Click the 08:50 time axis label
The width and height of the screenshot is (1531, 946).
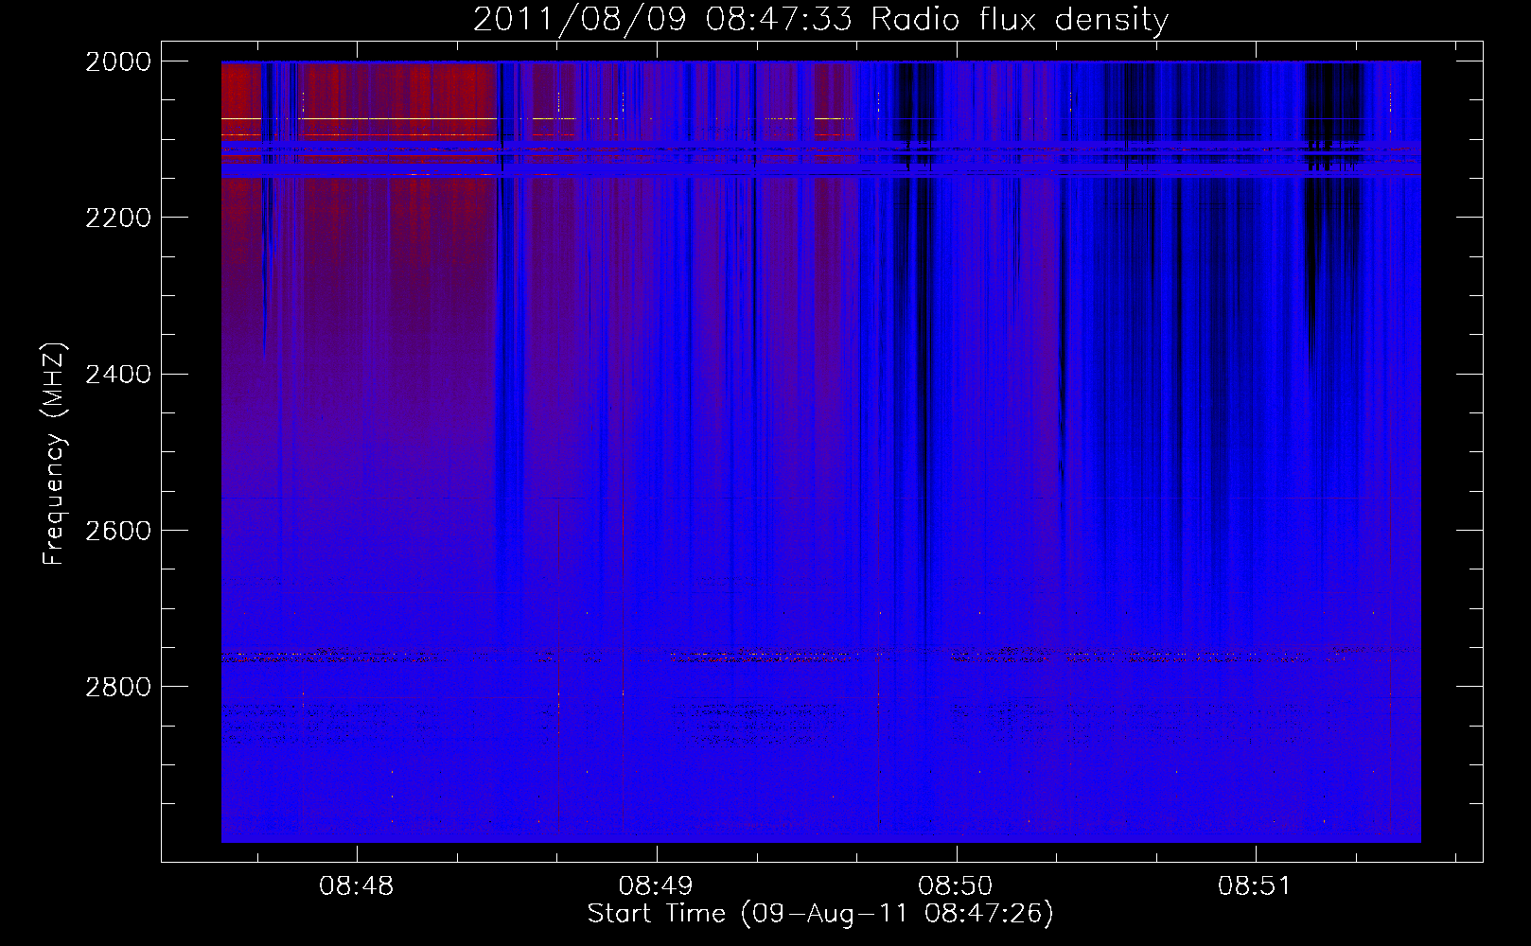click(x=956, y=885)
